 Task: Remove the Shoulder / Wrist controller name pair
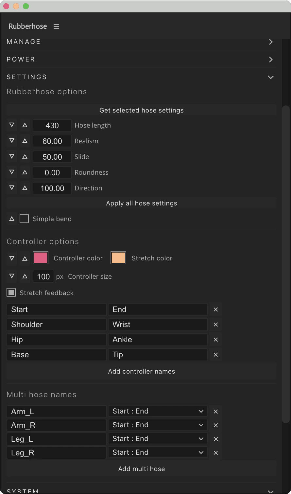pyautogui.click(x=216, y=325)
